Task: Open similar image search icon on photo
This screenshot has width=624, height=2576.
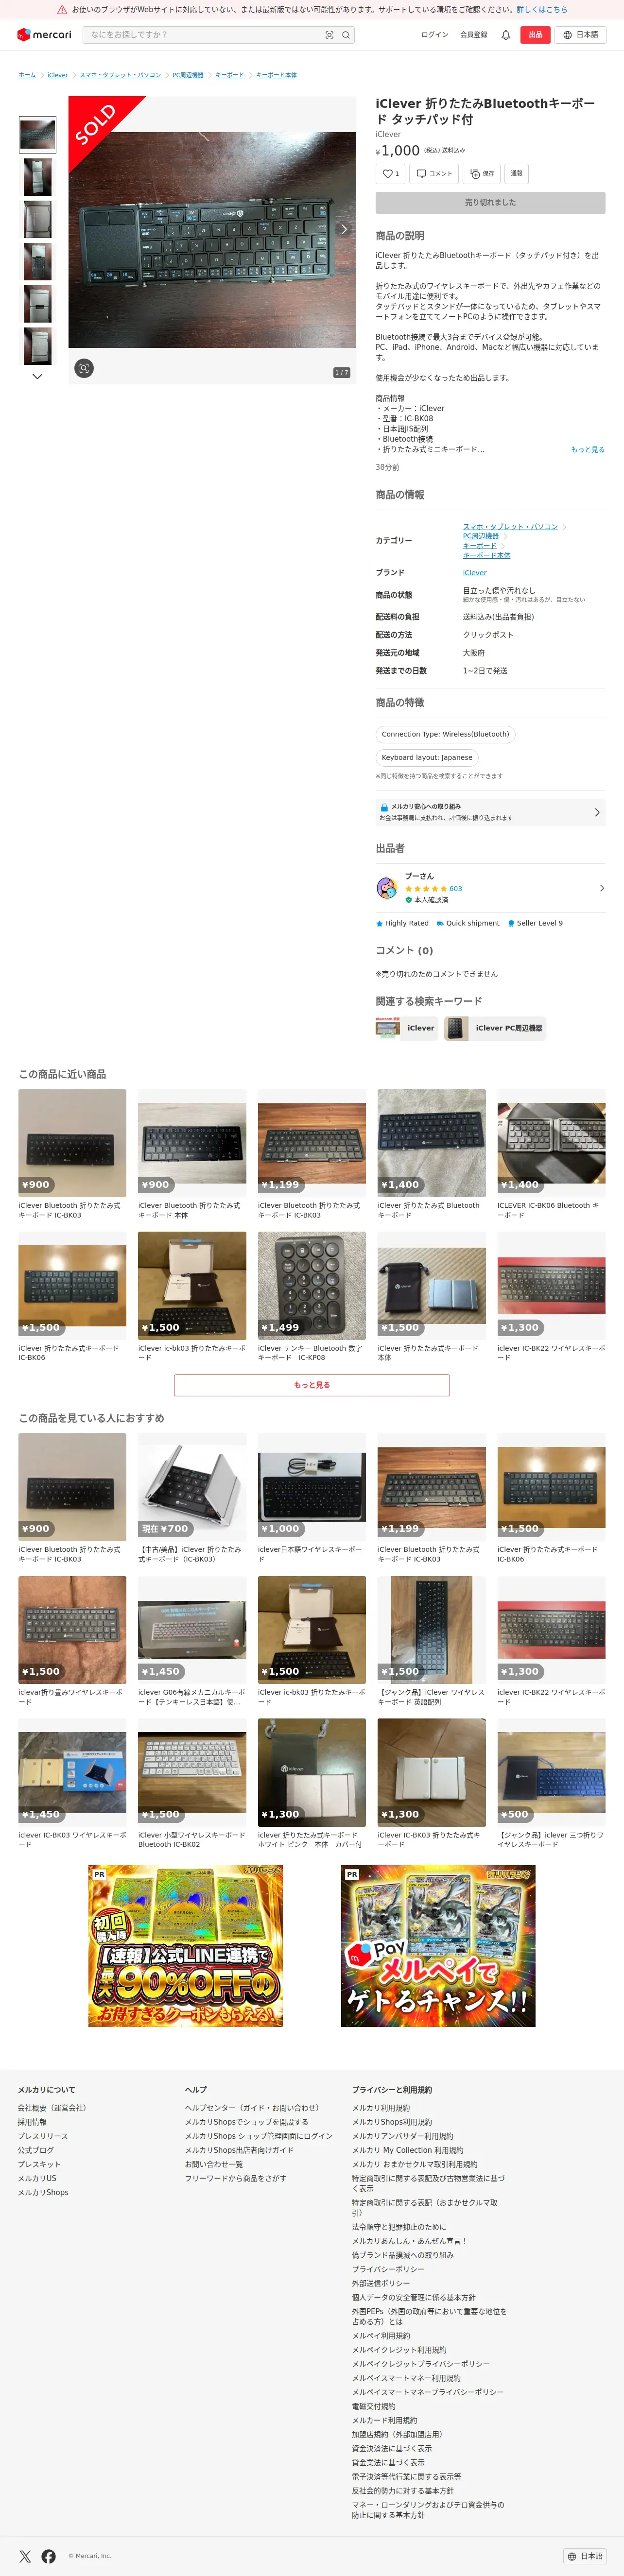Action: click(x=84, y=368)
